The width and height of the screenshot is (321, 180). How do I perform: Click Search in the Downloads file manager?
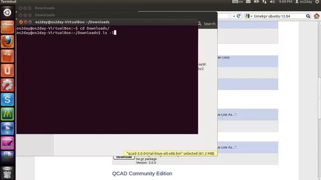pyautogui.click(x=207, y=23)
